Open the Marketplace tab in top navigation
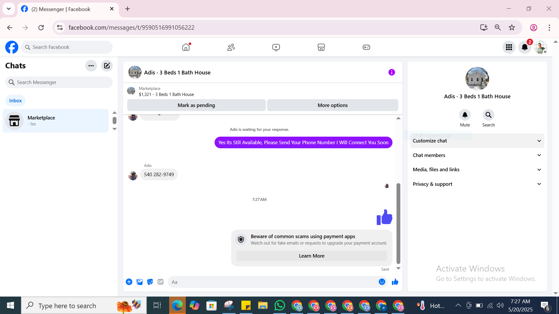Image resolution: width=559 pixels, height=314 pixels. point(321,47)
